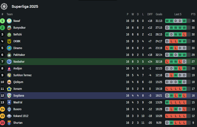Sort table by PTS column header

pyautogui.click(x=193, y=14)
